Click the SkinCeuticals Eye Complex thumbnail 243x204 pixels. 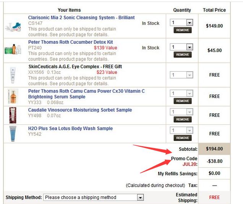[x=13, y=75]
